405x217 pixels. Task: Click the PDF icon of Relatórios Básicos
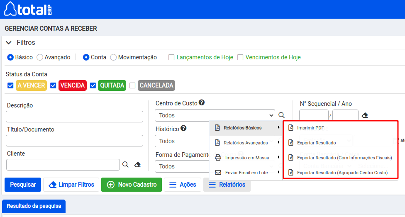[x=217, y=128]
